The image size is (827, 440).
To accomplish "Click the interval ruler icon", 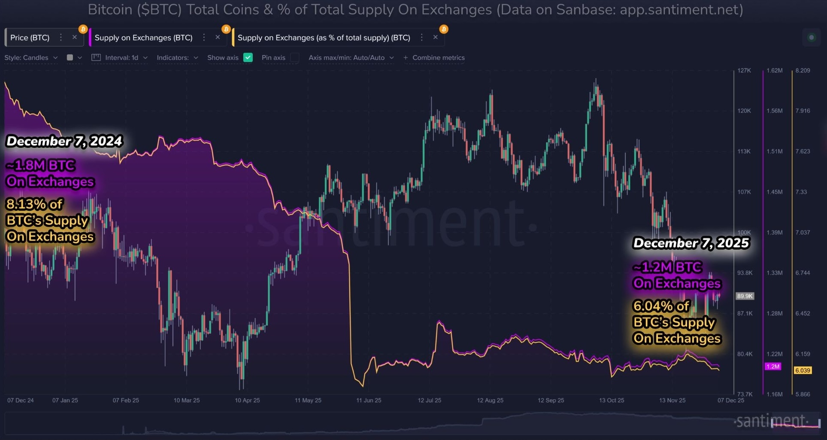I will (96, 57).
